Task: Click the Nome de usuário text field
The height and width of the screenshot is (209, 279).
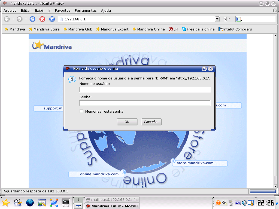Action: click(145, 90)
